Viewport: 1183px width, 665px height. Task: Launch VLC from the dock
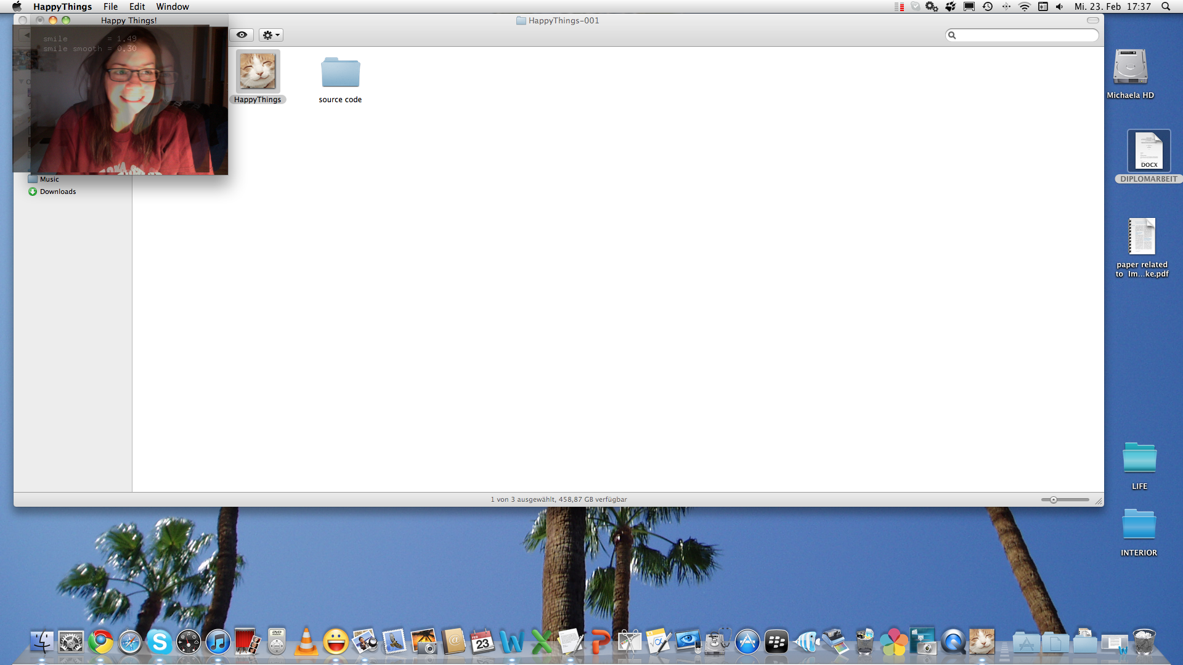(x=306, y=642)
